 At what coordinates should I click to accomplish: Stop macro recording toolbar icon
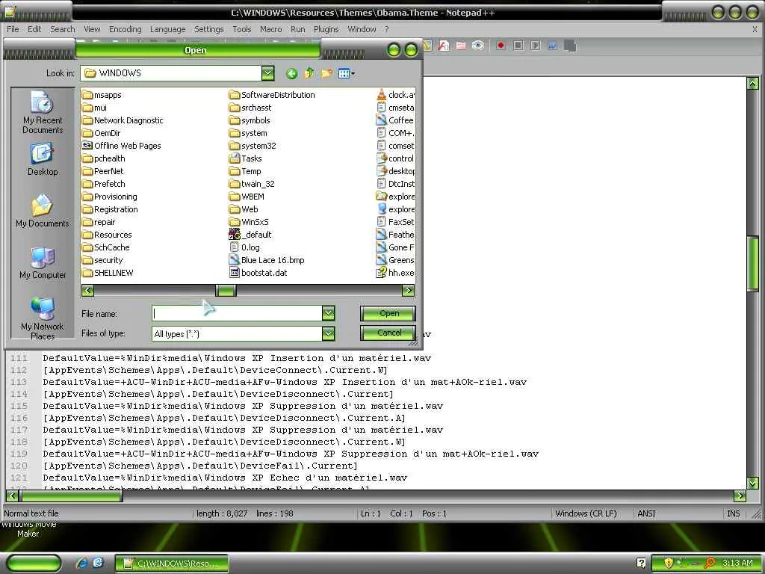[518, 46]
